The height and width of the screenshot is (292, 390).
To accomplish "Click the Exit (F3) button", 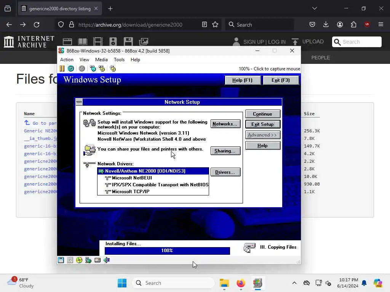I will (281, 80).
